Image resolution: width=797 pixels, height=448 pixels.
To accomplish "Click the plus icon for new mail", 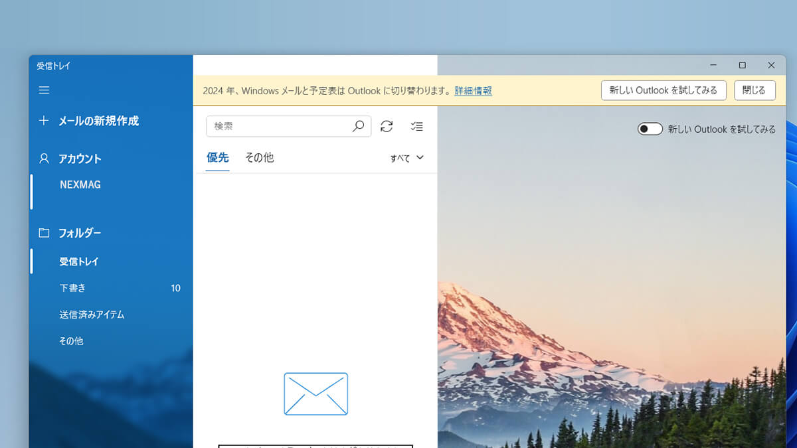I will [44, 121].
